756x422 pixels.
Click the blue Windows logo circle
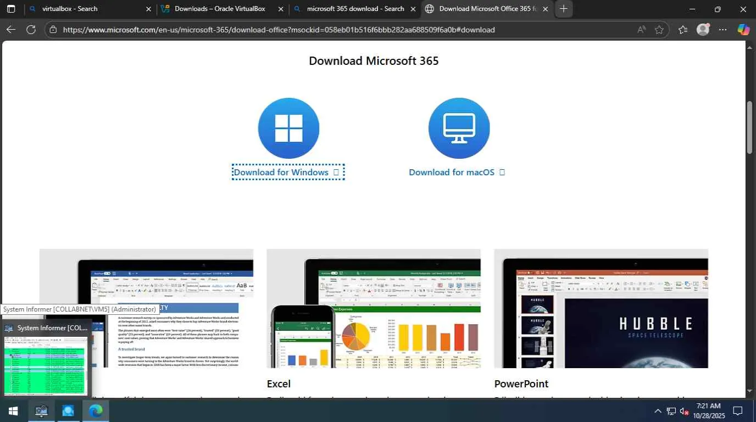[288, 128]
